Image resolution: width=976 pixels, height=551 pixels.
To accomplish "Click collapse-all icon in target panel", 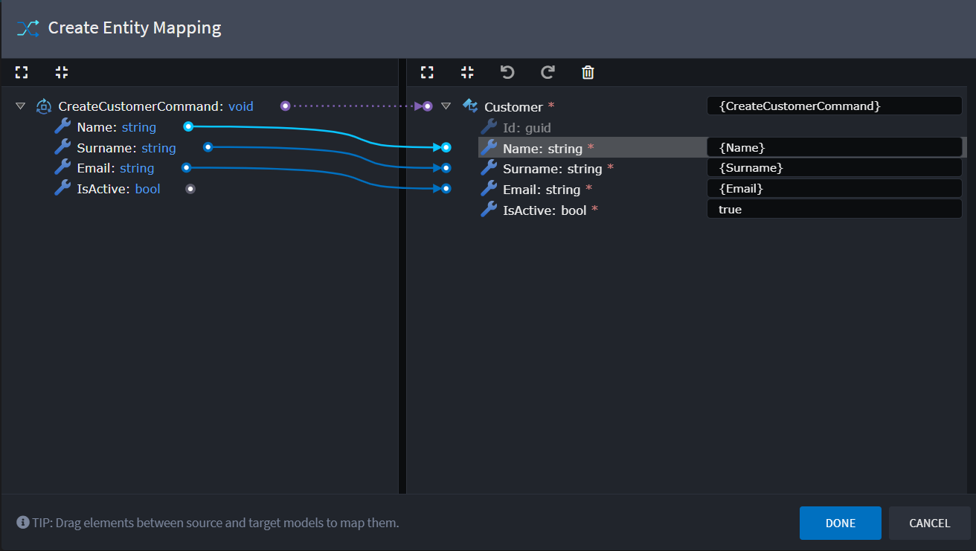I will 467,72.
